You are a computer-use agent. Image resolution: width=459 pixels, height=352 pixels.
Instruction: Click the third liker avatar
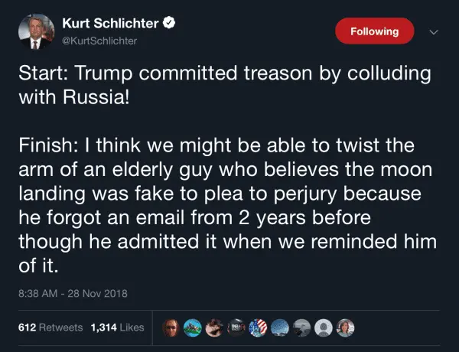(213, 327)
